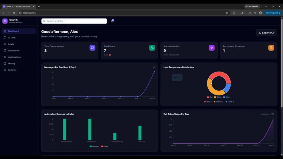The height and width of the screenshot is (159, 283).
Task: Click the Hot legend red swatch
Action: point(208,97)
